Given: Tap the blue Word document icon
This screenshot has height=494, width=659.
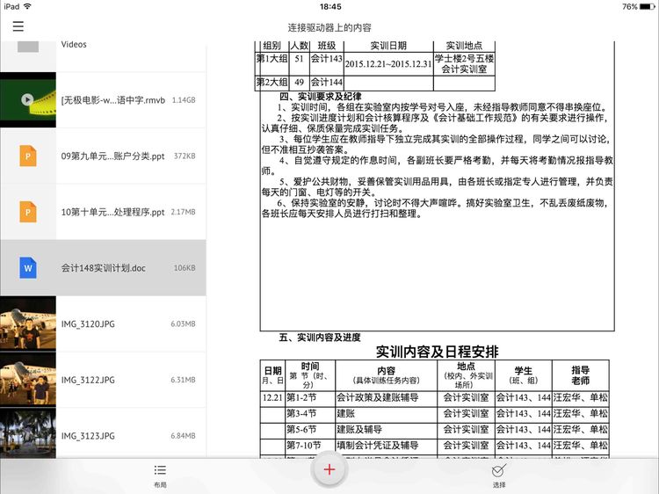Looking at the screenshot, I should [28, 267].
